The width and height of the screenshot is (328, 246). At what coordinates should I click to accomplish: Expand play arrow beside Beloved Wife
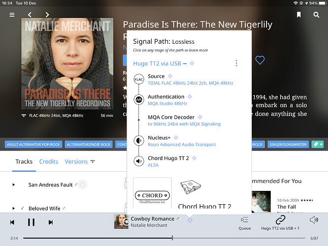tap(14, 208)
